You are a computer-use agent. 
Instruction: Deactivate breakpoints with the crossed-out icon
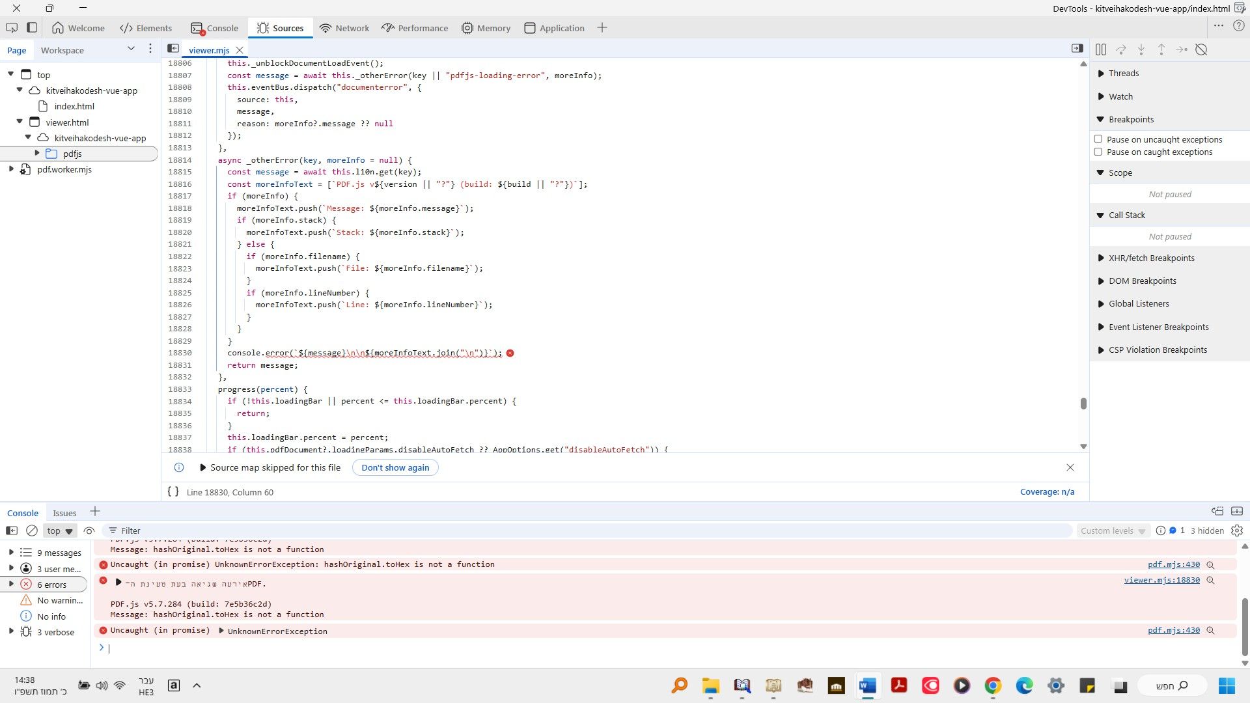tap(1202, 49)
